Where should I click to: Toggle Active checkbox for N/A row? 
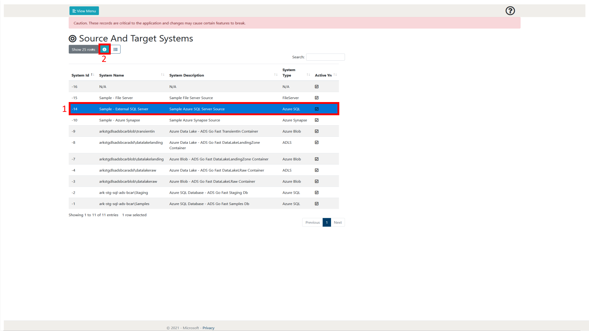pos(317,87)
